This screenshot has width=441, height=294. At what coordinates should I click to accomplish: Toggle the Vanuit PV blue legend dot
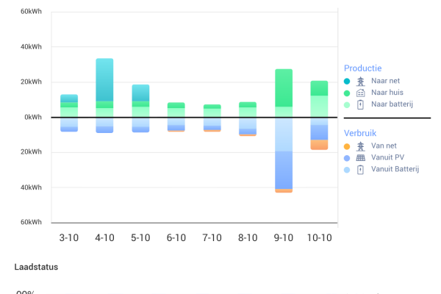point(347,157)
